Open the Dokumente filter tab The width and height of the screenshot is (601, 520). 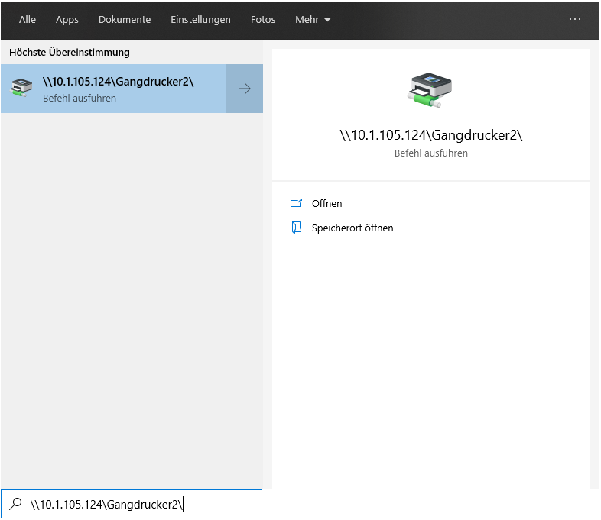pyautogui.click(x=125, y=20)
